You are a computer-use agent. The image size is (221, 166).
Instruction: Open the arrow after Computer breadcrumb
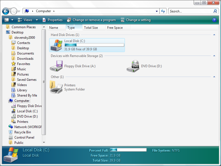click(54, 11)
